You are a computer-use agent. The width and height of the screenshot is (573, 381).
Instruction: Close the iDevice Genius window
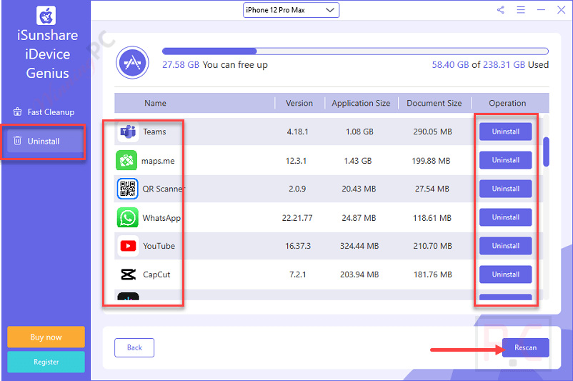(562, 10)
